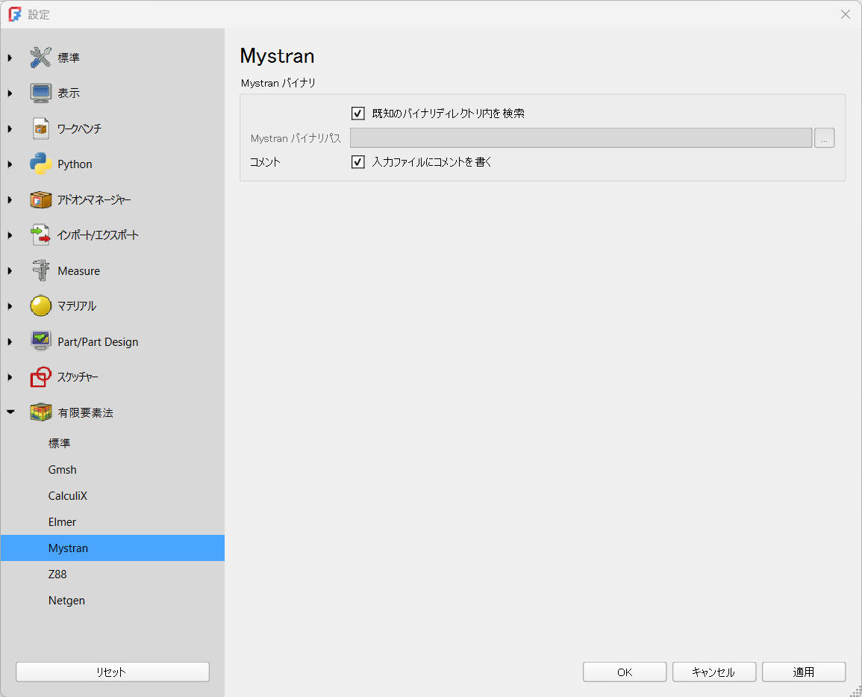Click the 標準 wrench and screwdriver icon
Screen dimensions: 862x697
(40, 58)
